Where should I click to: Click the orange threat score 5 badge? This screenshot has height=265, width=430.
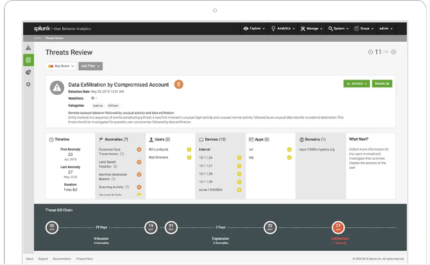179,84
